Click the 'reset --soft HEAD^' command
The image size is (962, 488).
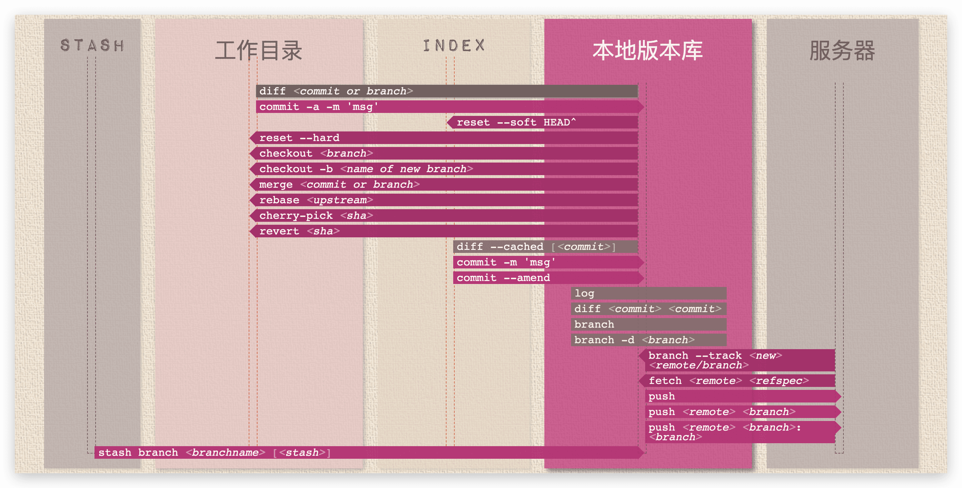542,123
